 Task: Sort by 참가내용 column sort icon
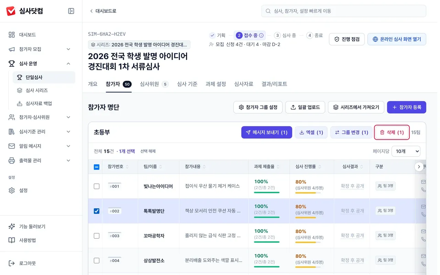(x=204, y=167)
